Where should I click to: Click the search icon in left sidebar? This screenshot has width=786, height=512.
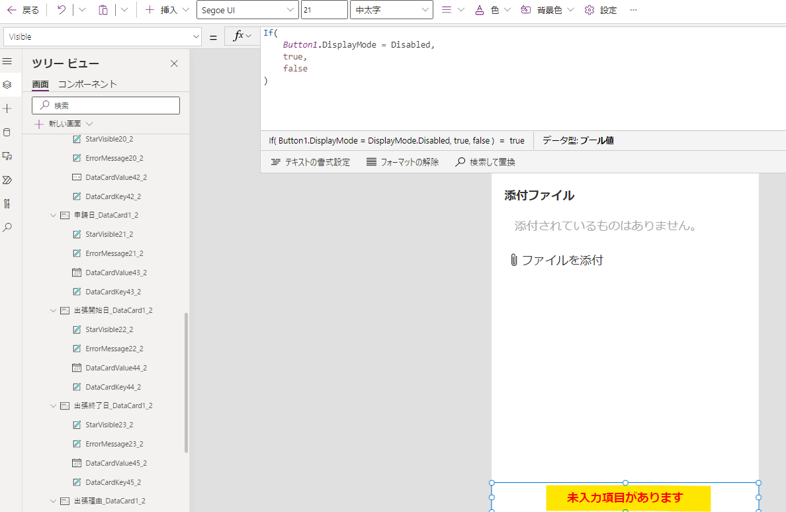[7, 228]
